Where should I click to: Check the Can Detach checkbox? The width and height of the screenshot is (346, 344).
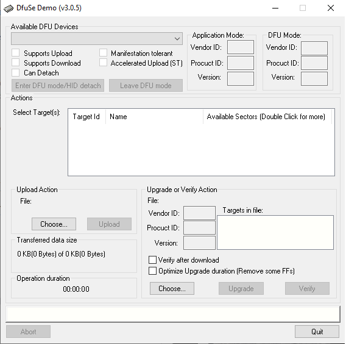[x=16, y=72]
